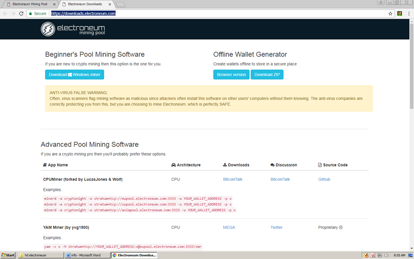Switch to info - Microsoft Word taskbar item
Image resolution: width=414 pixels, height=259 pixels.
point(87,255)
